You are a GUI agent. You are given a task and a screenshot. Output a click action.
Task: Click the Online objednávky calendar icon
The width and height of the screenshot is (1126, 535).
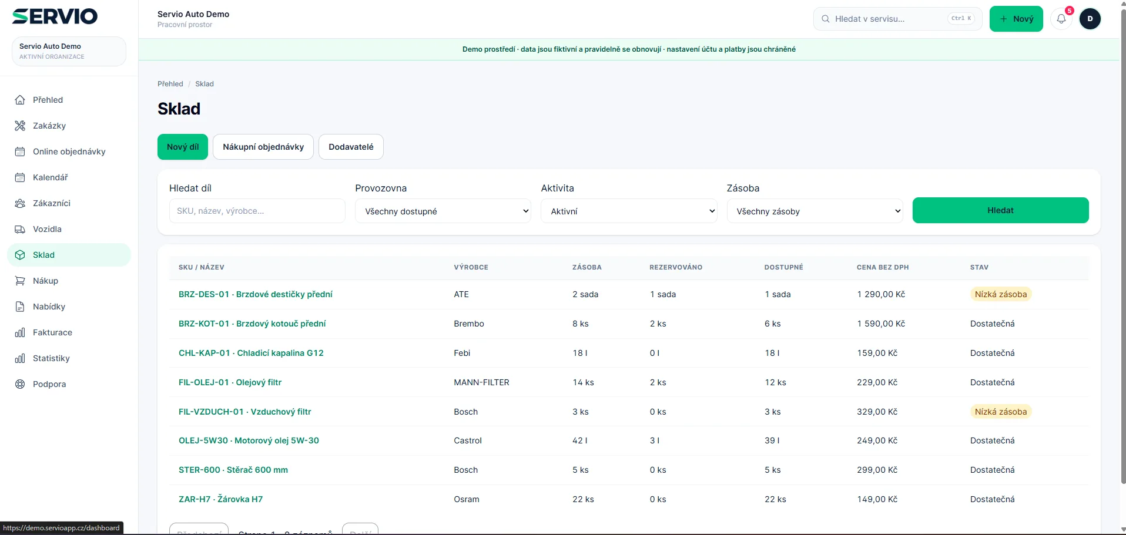pos(20,152)
